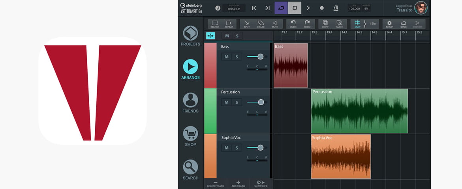Click the Show Info button
Screen dimensions: 462x189
coord(261,184)
